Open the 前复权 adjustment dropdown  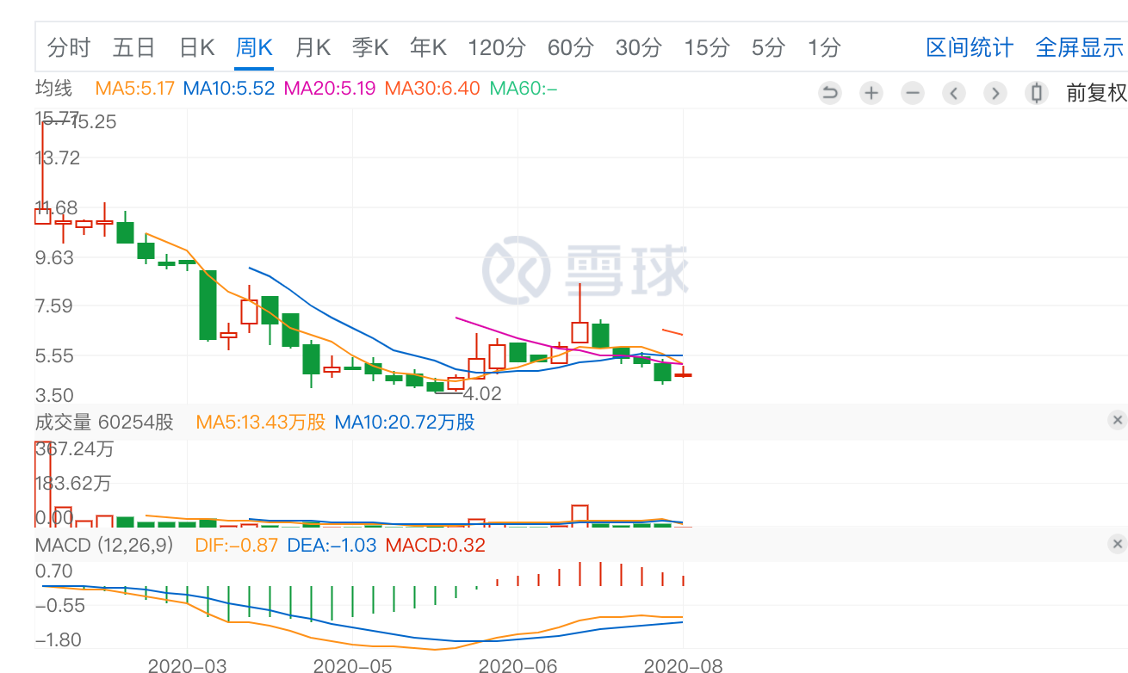(1096, 92)
